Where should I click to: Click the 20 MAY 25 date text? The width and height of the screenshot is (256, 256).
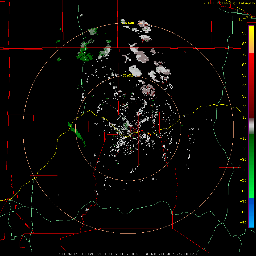click(x=170, y=254)
